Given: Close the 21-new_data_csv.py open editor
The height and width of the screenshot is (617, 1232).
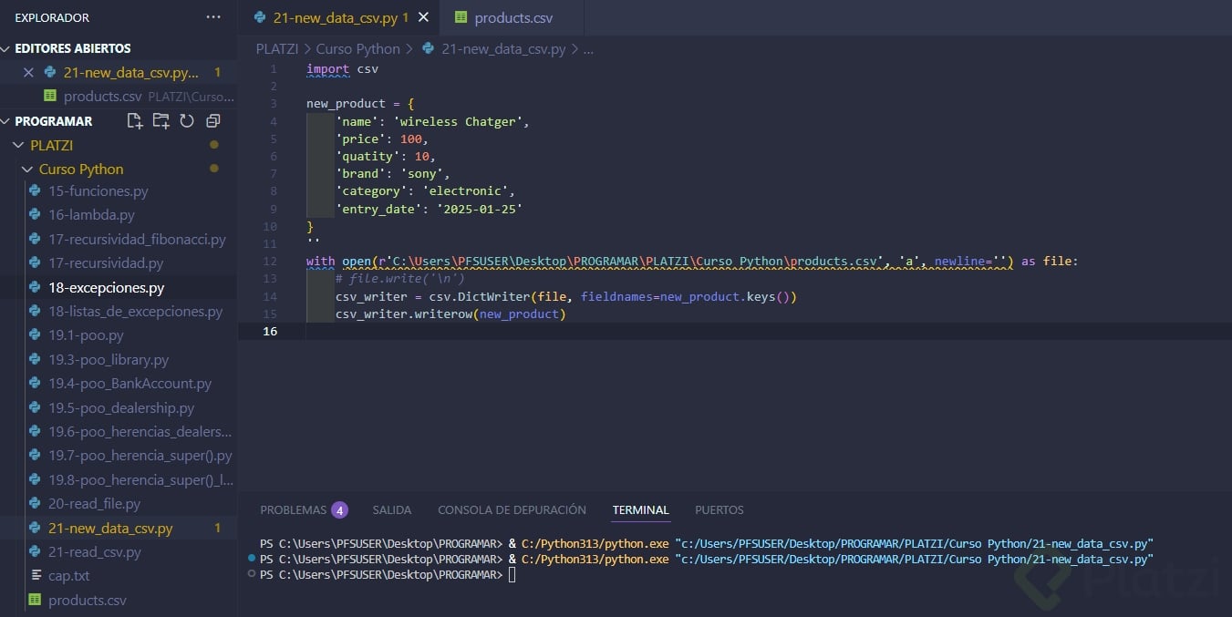Looking at the screenshot, I should pyautogui.click(x=28, y=73).
